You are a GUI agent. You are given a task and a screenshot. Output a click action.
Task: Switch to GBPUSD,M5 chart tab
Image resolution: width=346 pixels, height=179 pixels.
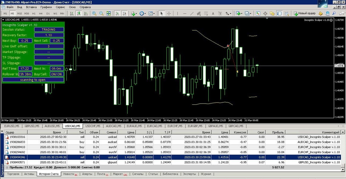(x=32, y=126)
